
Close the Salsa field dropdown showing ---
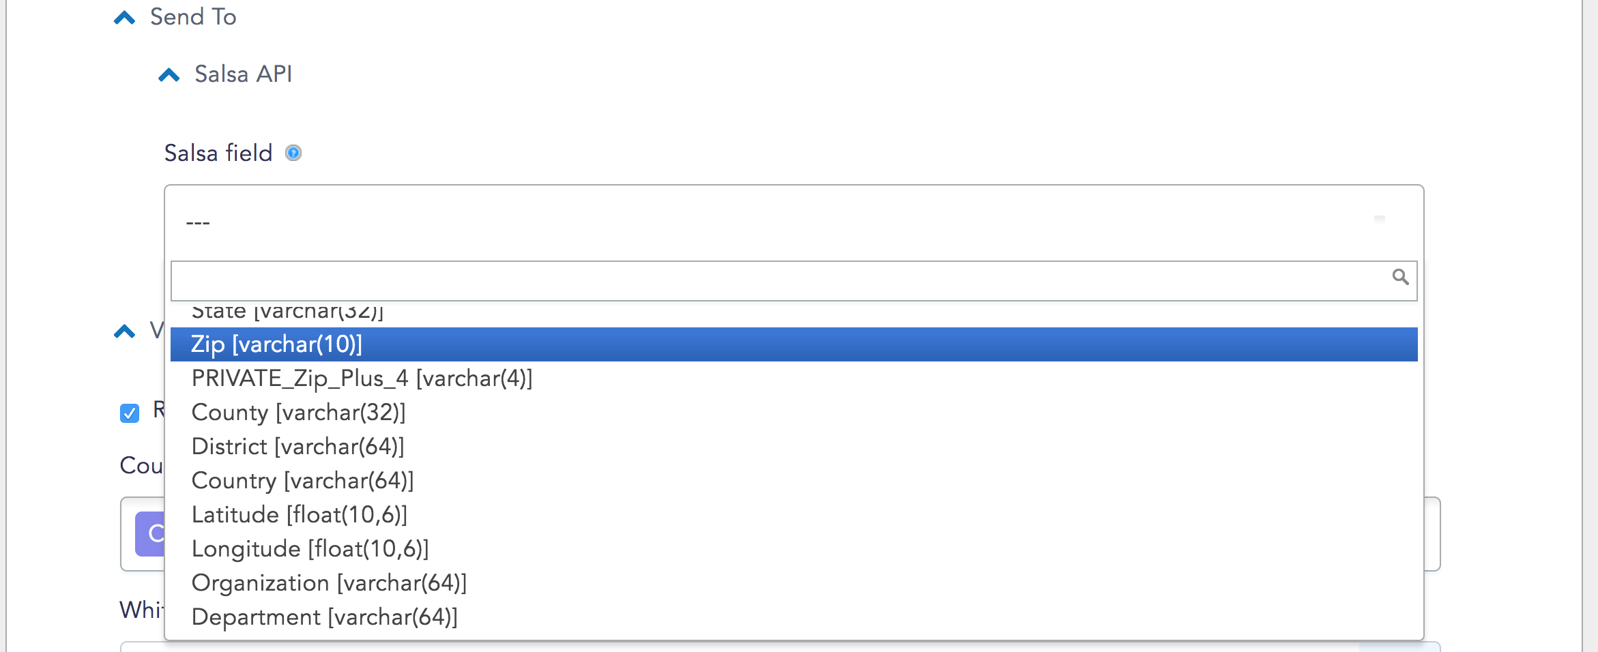coord(794,223)
